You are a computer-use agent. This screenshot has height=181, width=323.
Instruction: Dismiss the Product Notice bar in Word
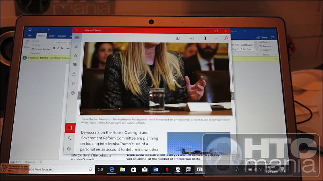tap(276, 59)
